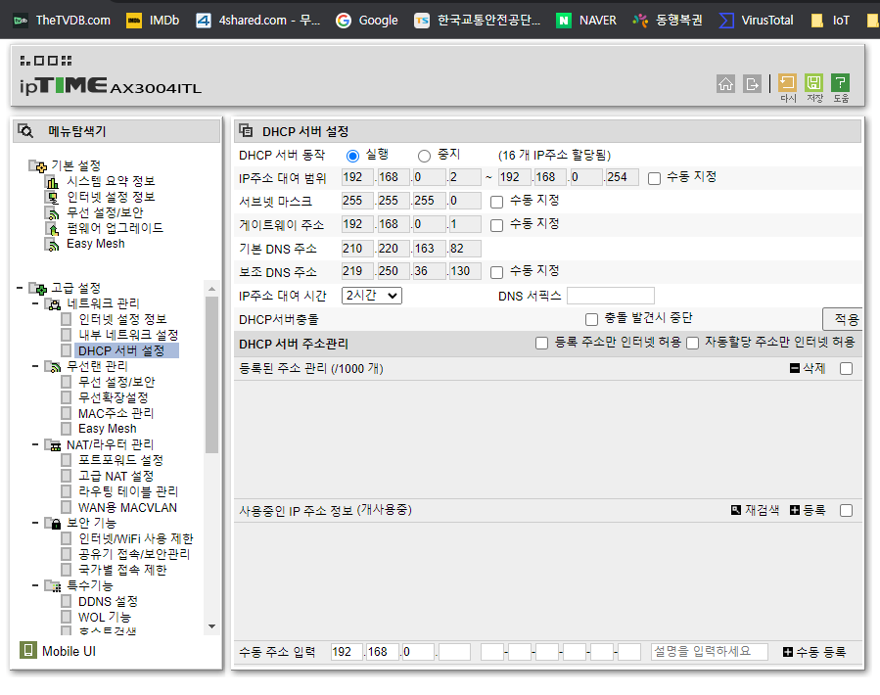Open 시스템 요약 정보 item
880x695 pixels.
click(111, 181)
